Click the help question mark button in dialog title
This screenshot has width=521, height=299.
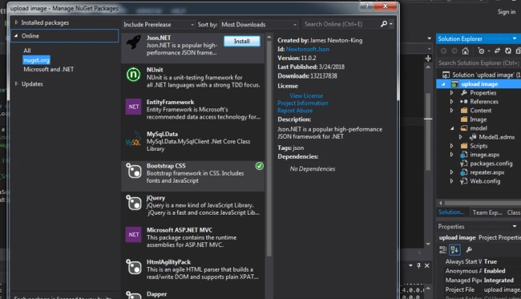(x=366, y=6)
